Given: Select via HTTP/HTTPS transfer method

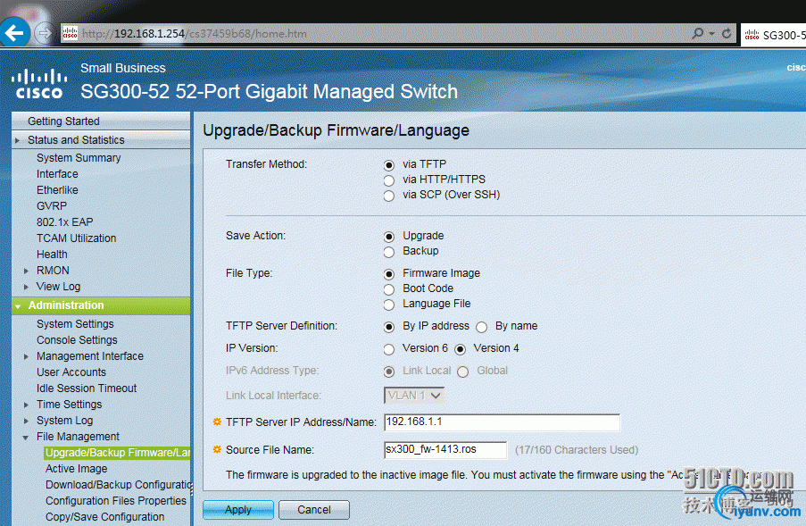Looking at the screenshot, I should pyautogui.click(x=389, y=180).
